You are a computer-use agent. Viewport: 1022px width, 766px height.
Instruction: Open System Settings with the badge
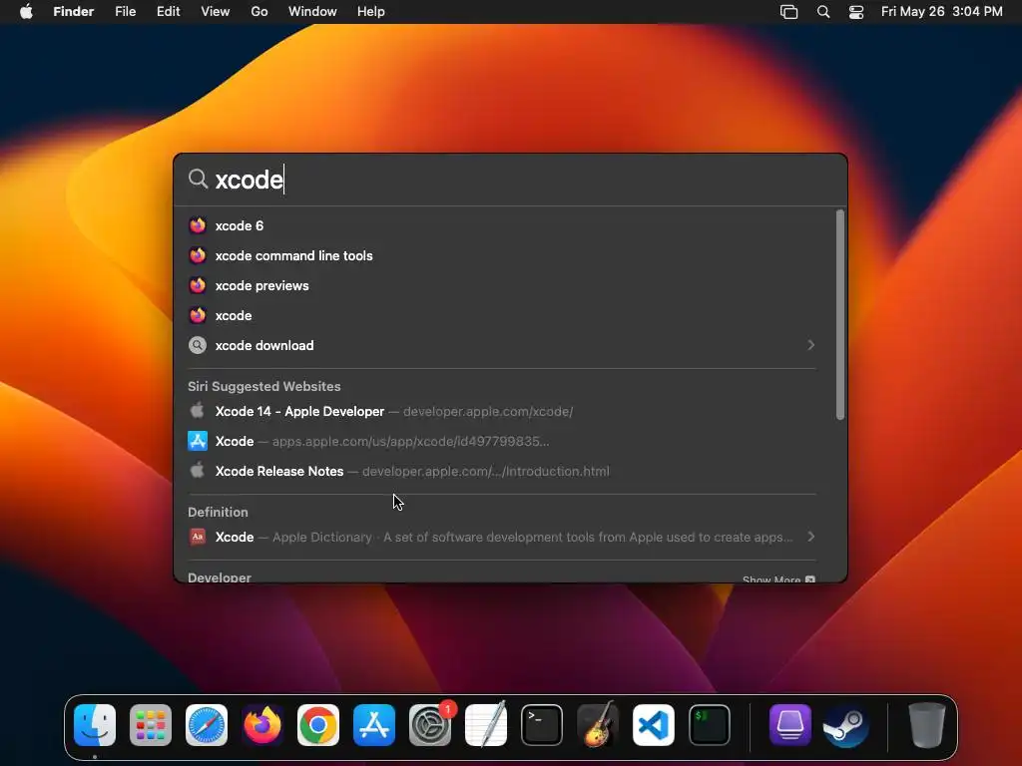[430, 725]
